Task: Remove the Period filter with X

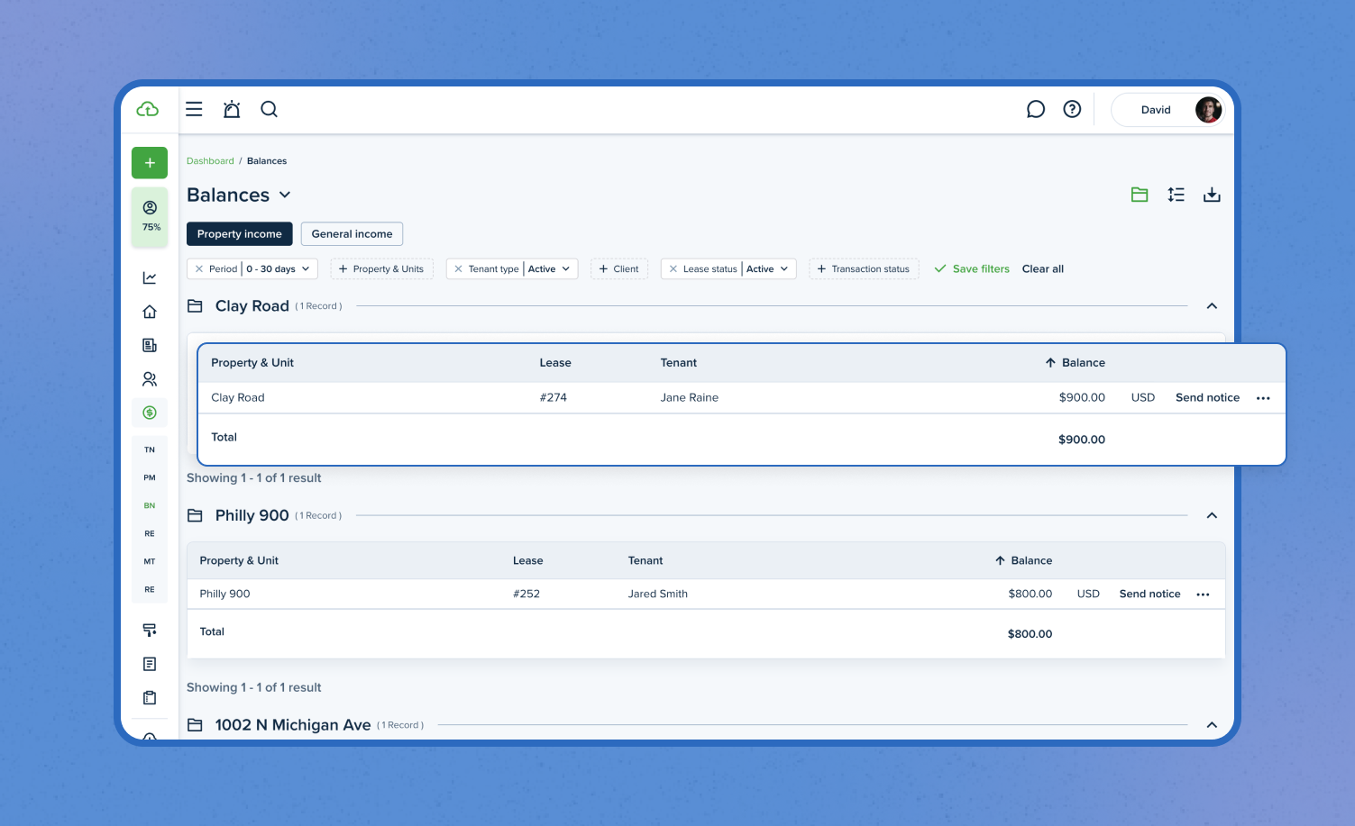Action: [x=199, y=269]
